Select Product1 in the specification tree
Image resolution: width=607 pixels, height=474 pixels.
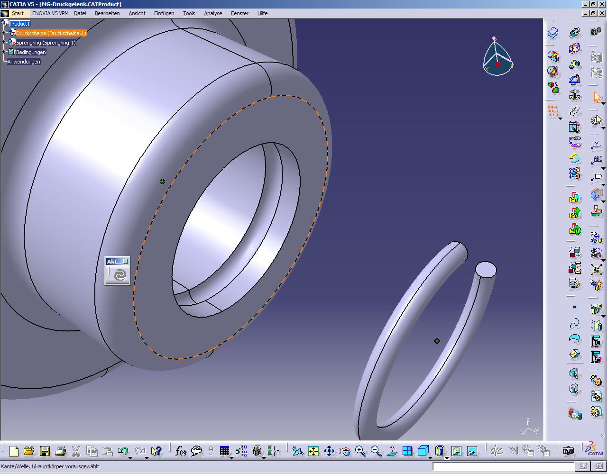(20, 23)
